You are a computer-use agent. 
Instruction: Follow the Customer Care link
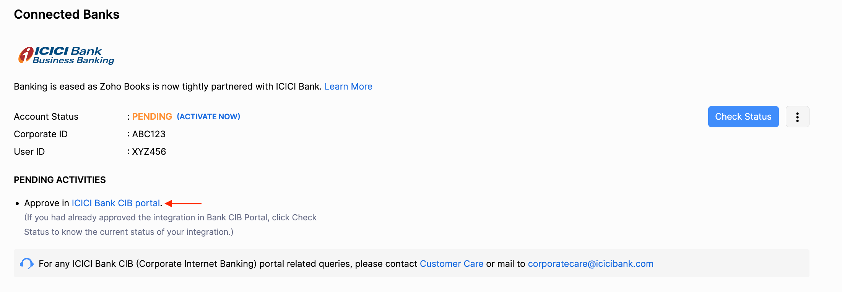click(x=452, y=264)
